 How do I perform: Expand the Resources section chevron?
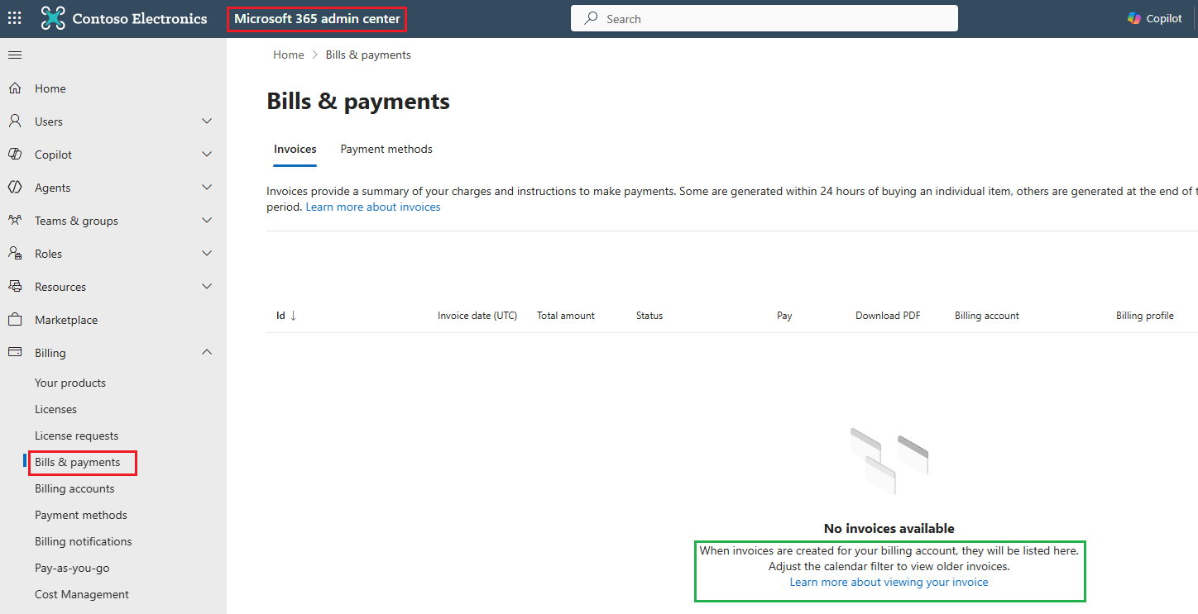(207, 287)
